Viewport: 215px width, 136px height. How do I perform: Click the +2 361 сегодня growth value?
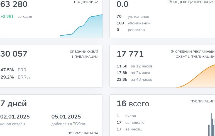(x=7, y=16)
